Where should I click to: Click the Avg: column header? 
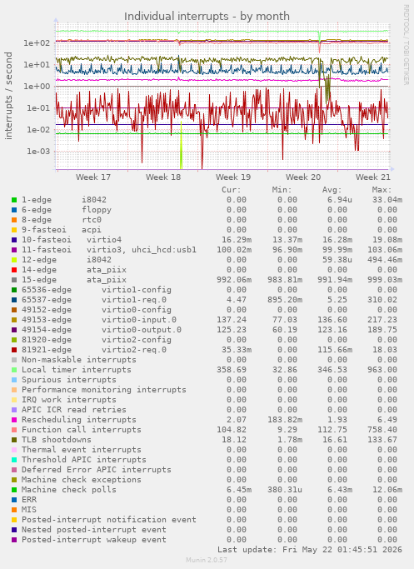332,190
